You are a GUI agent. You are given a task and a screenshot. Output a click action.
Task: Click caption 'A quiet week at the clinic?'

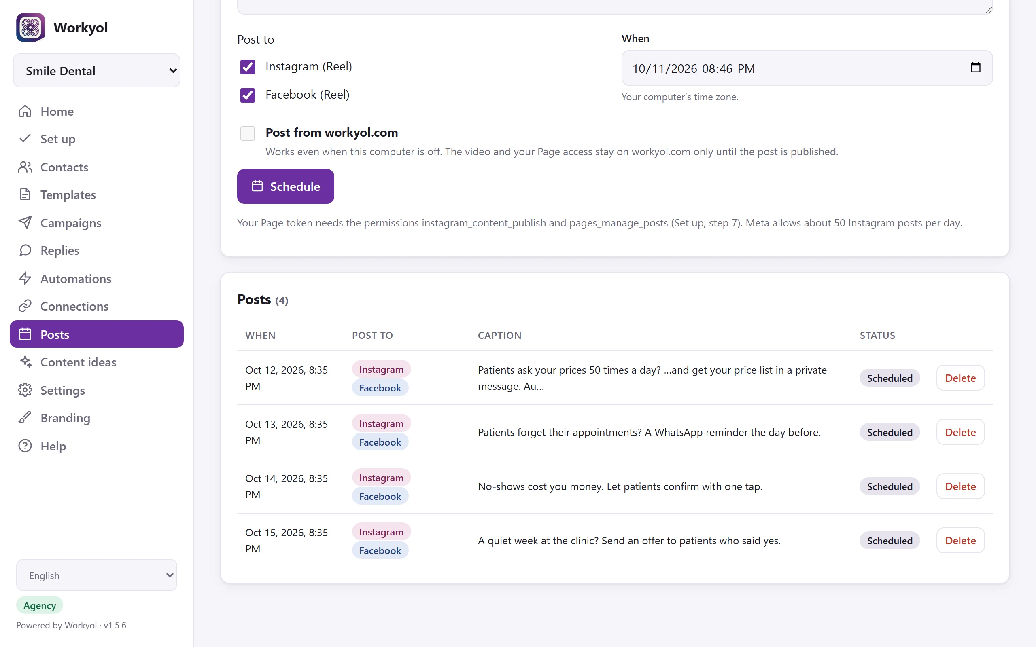click(629, 541)
